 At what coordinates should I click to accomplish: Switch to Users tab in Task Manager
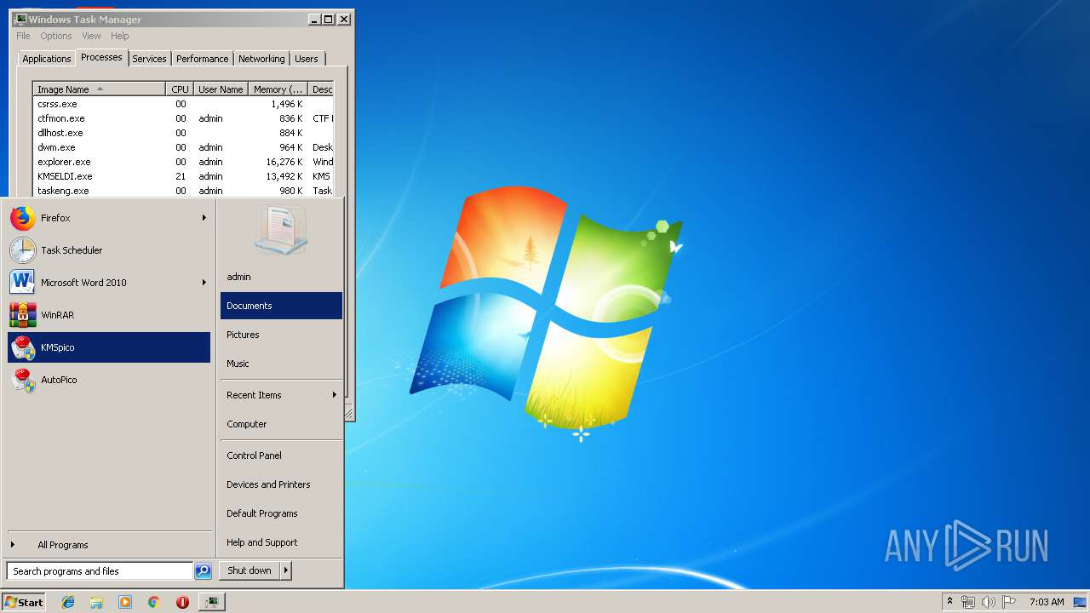click(x=307, y=59)
